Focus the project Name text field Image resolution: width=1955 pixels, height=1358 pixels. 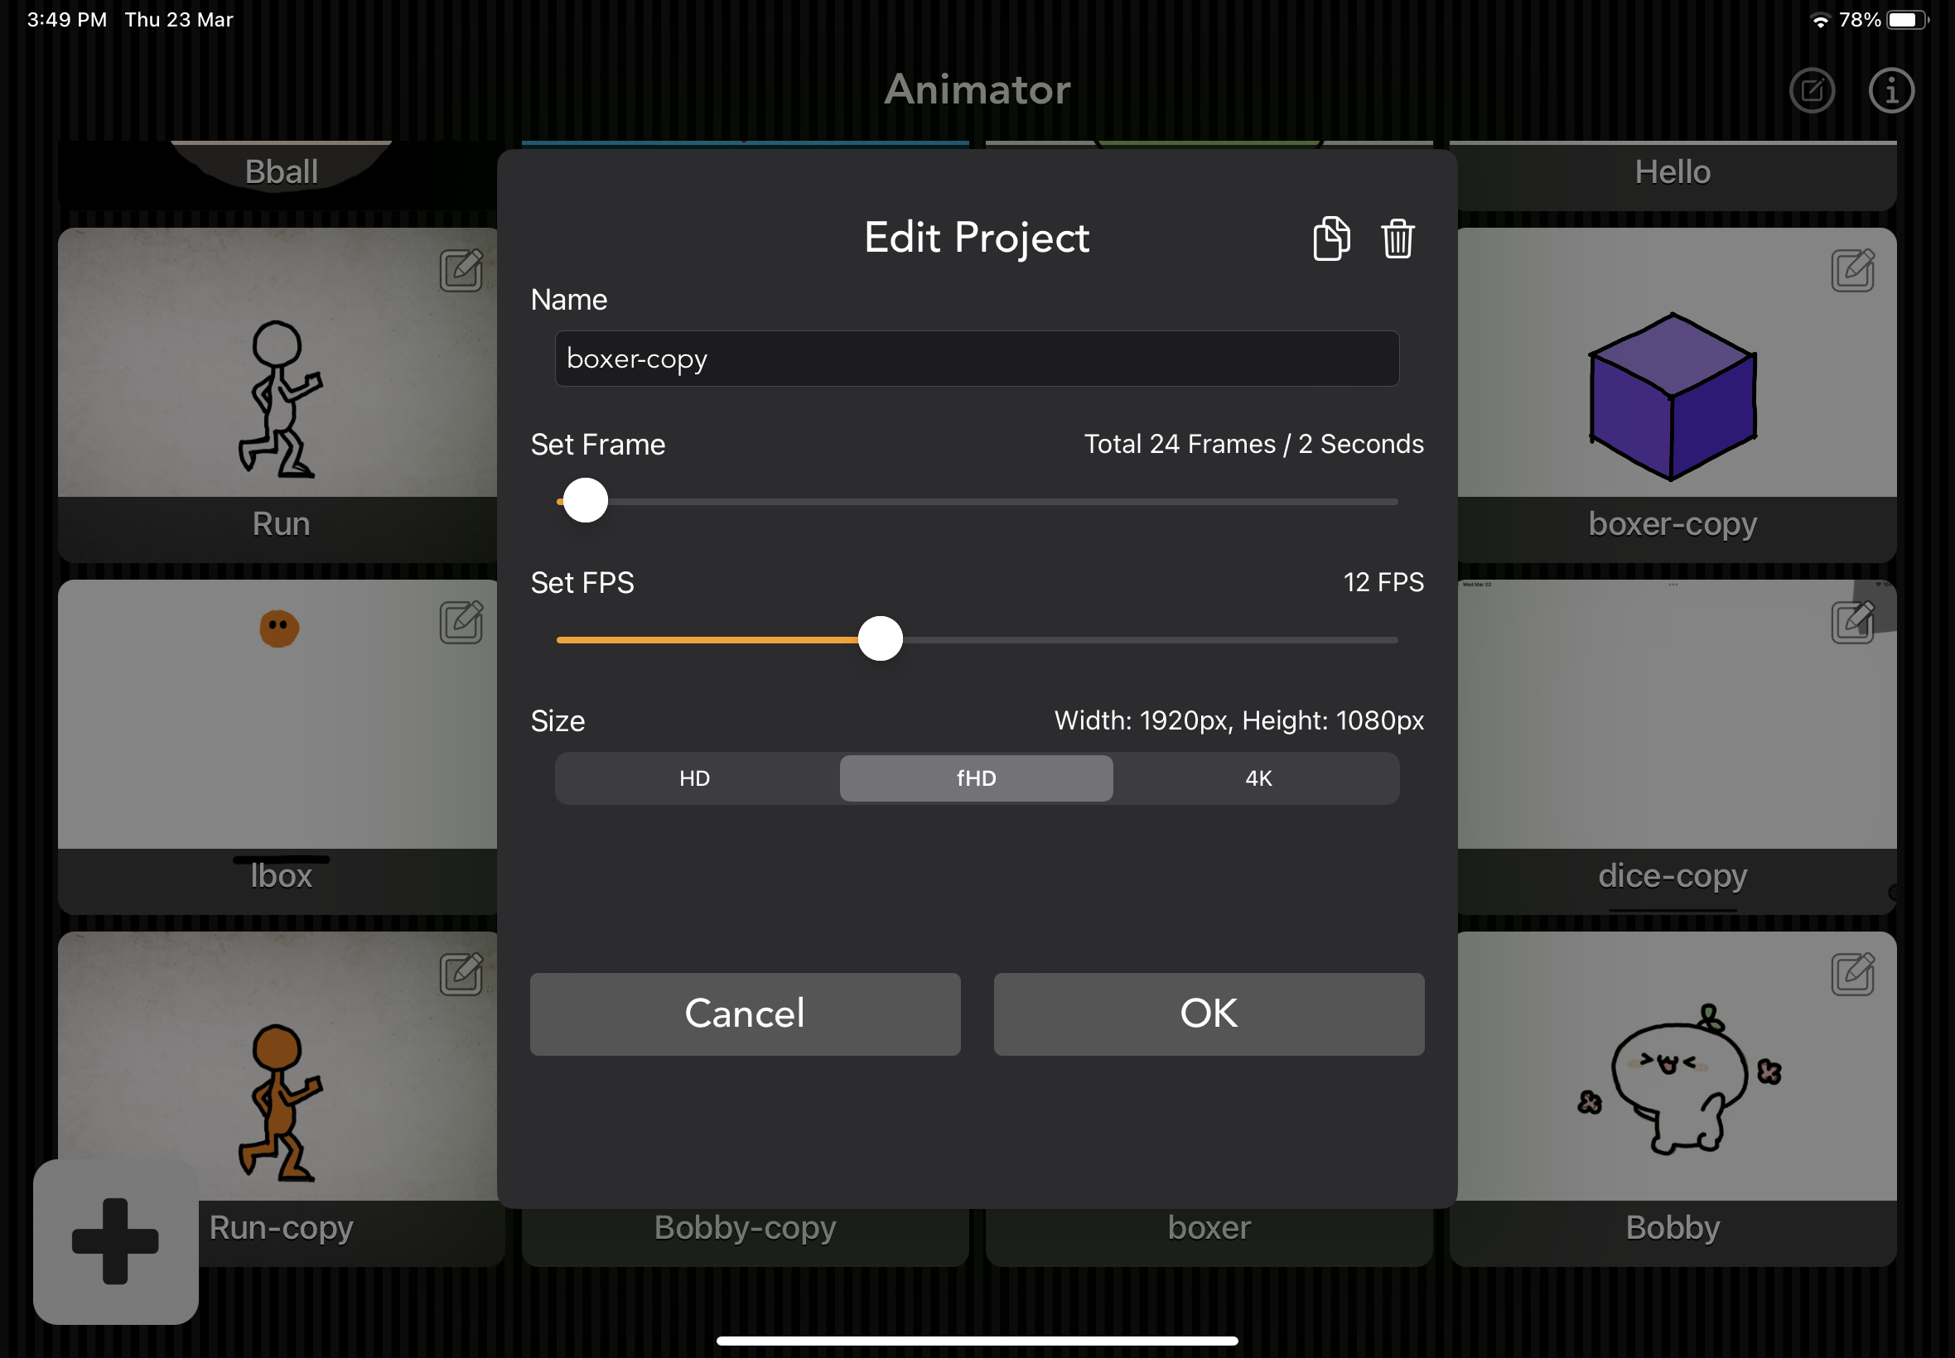[977, 359]
